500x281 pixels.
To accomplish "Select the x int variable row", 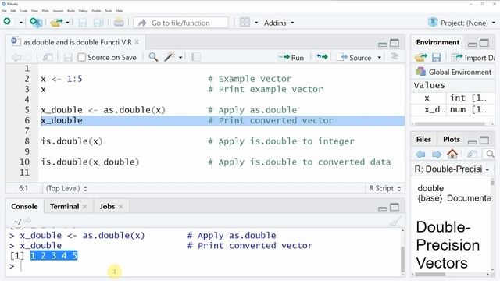I will [x=452, y=98].
